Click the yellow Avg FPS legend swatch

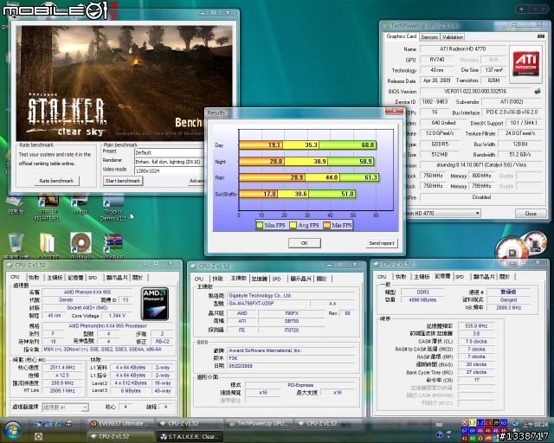click(x=293, y=225)
